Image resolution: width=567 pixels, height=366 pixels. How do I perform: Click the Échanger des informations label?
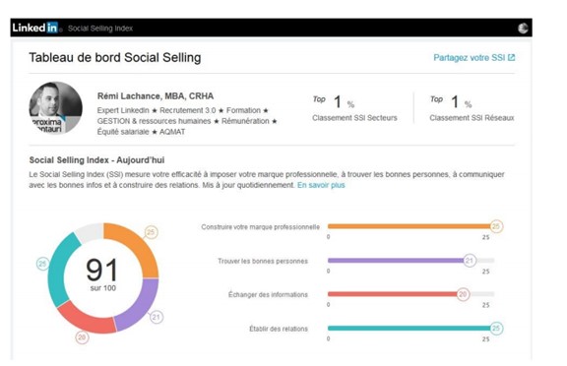(268, 294)
